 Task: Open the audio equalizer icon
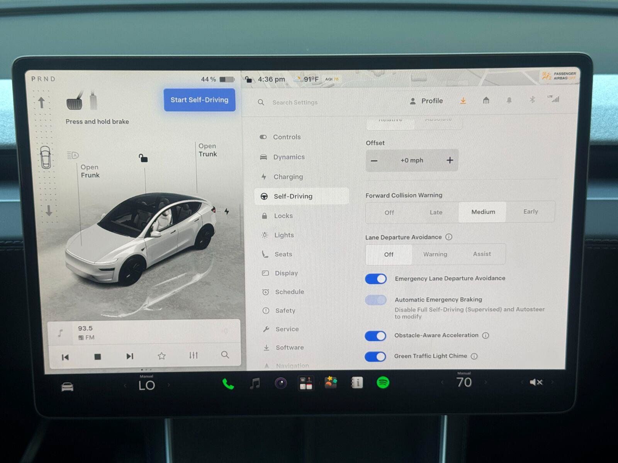click(x=194, y=355)
